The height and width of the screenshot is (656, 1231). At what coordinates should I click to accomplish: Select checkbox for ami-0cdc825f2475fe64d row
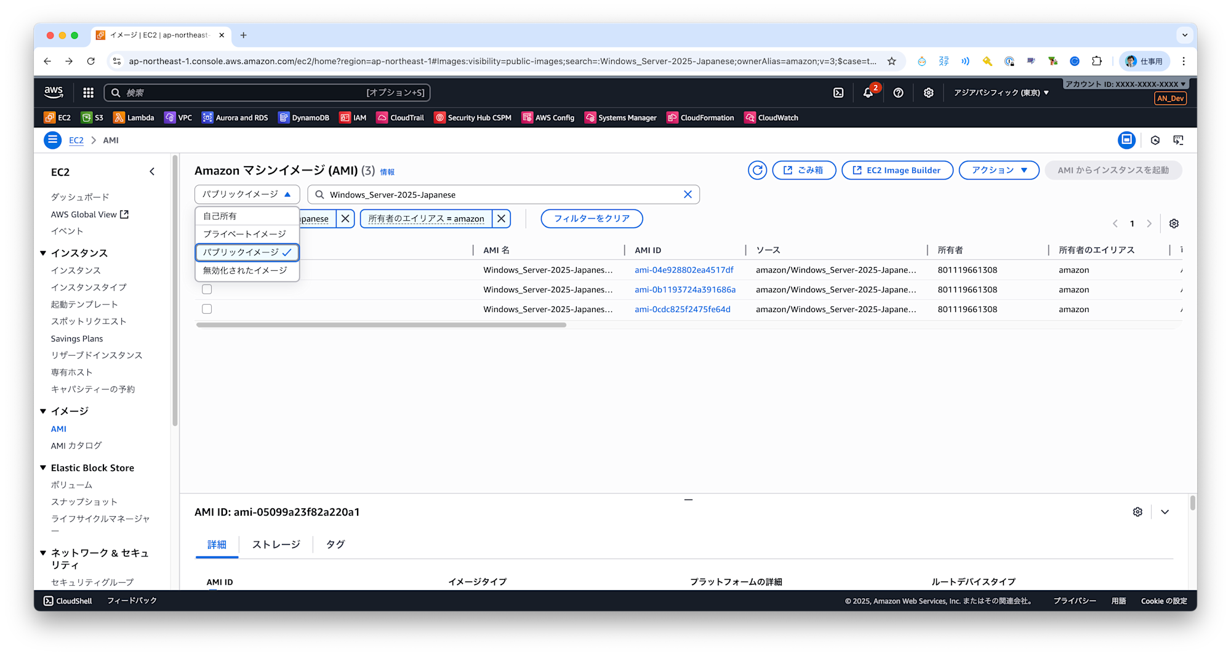[x=207, y=309]
